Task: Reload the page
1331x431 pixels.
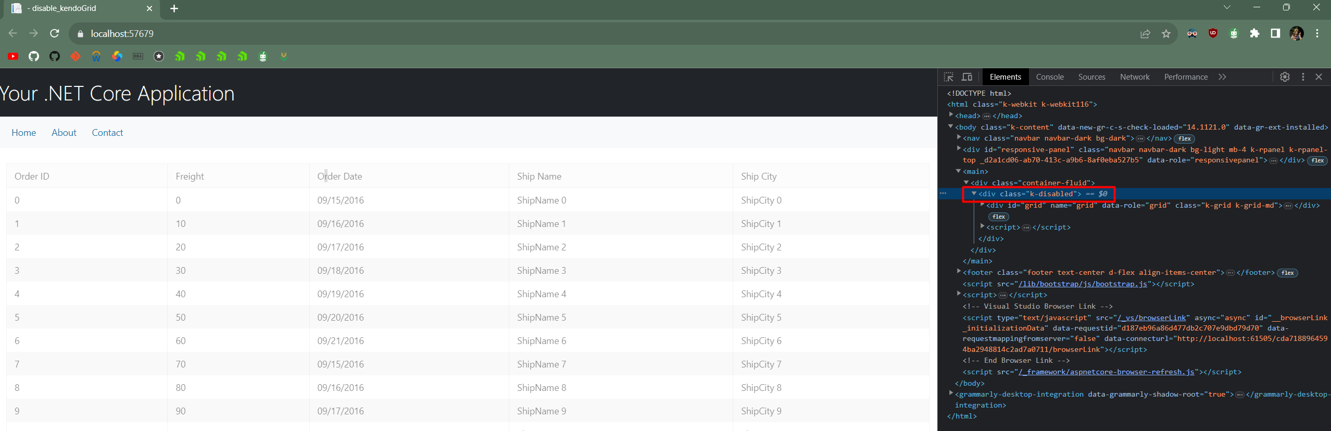Action: coord(55,33)
